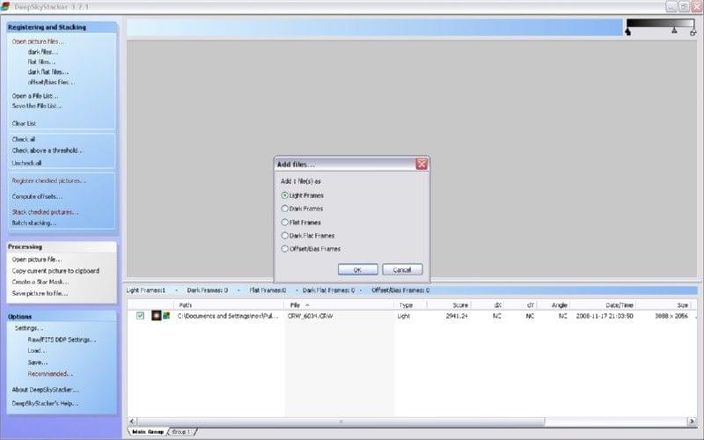Clear List in sidebar

[x=24, y=123]
